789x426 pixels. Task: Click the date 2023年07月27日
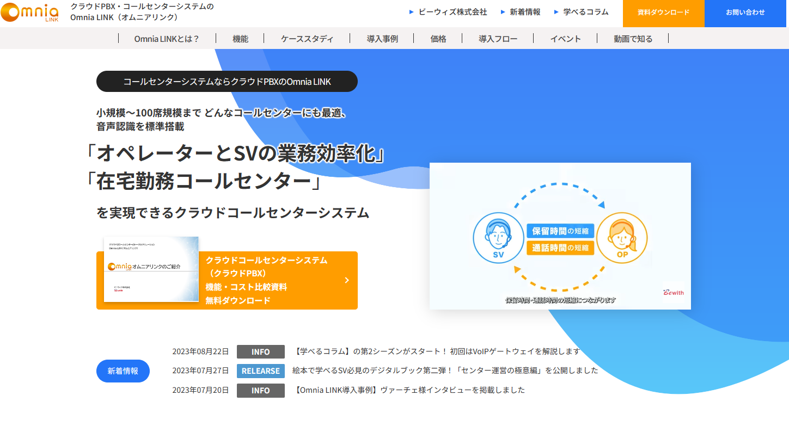[200, 371]
